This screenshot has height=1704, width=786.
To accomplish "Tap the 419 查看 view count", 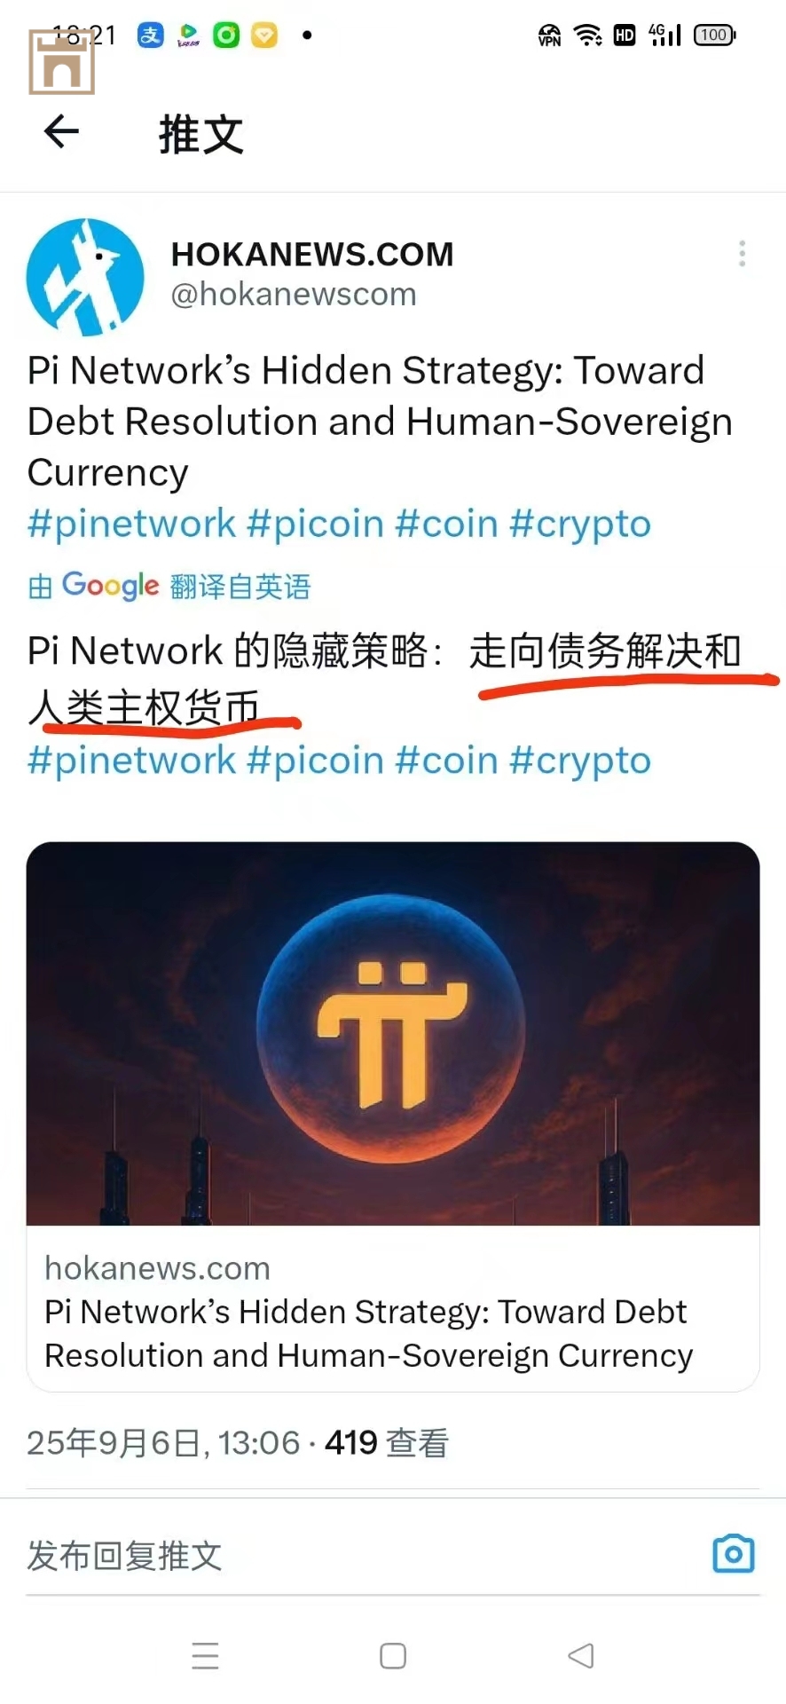I will coord(387,1443).
